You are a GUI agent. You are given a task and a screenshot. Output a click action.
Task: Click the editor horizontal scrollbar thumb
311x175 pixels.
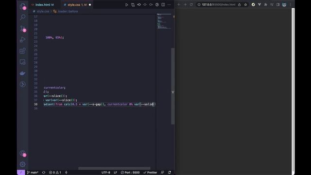[x=114, y=168]
